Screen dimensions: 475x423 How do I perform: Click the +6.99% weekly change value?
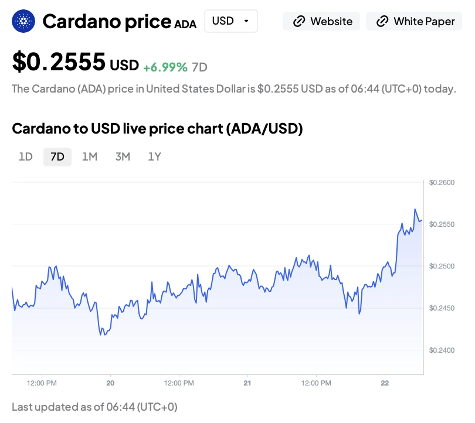click(x=165, y=67)
